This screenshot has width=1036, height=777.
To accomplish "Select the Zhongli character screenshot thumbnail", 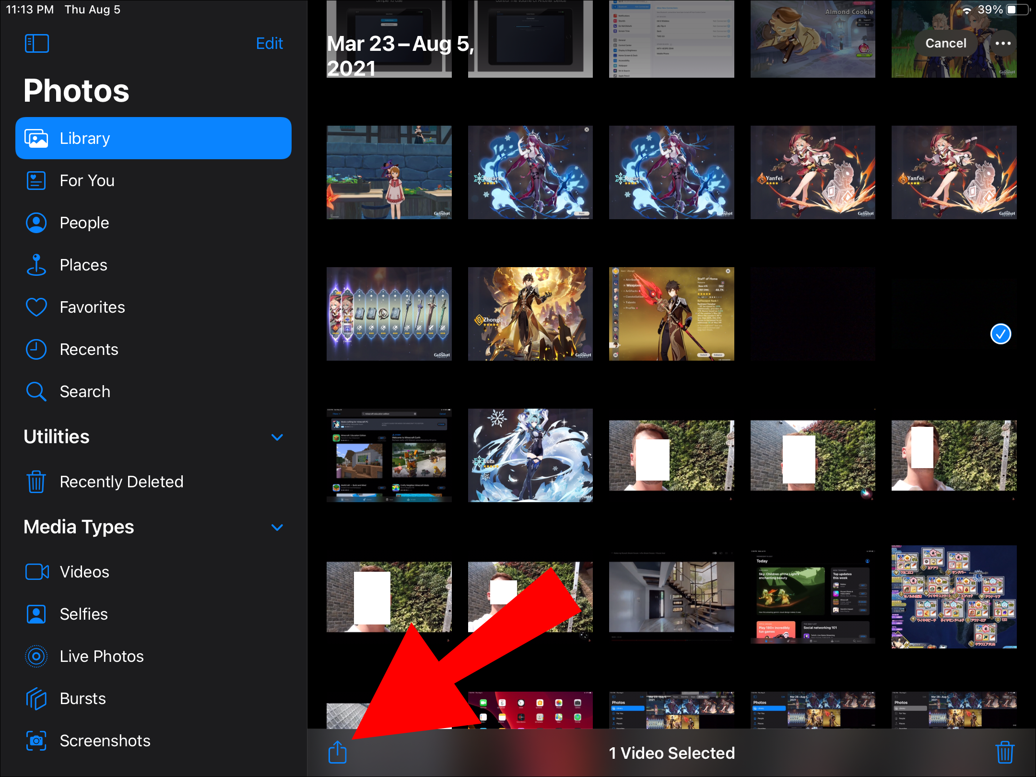I will [530, 314].
